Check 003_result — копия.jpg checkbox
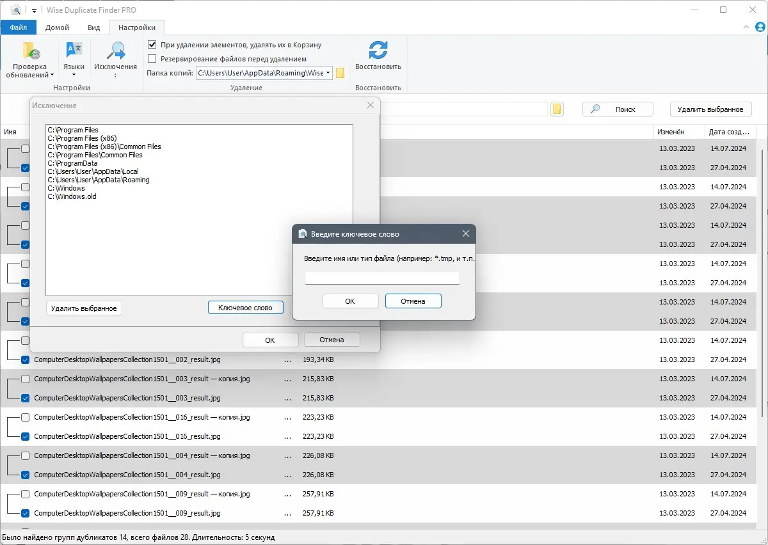This screenshot has width=768, height=545. pyautogui.click(x=25, y=379)
